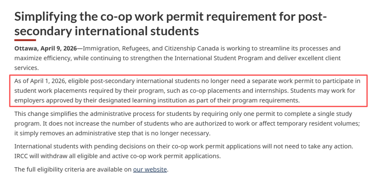Click "As of April 1, 2026" in highlighted box
375x184 pixels.
(40, 81)
